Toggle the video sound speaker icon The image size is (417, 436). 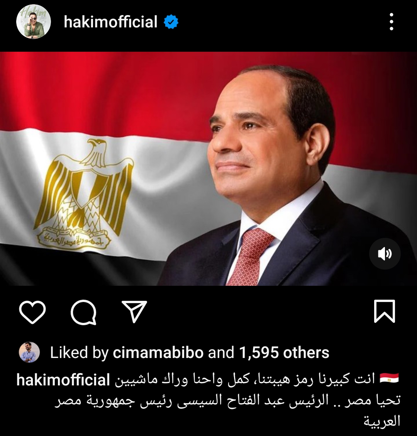[385, 254]
